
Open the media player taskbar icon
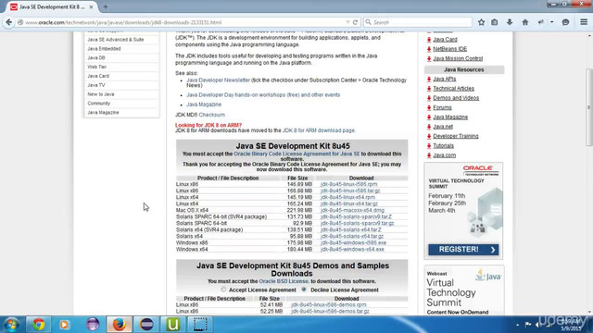tap(64, 325)
